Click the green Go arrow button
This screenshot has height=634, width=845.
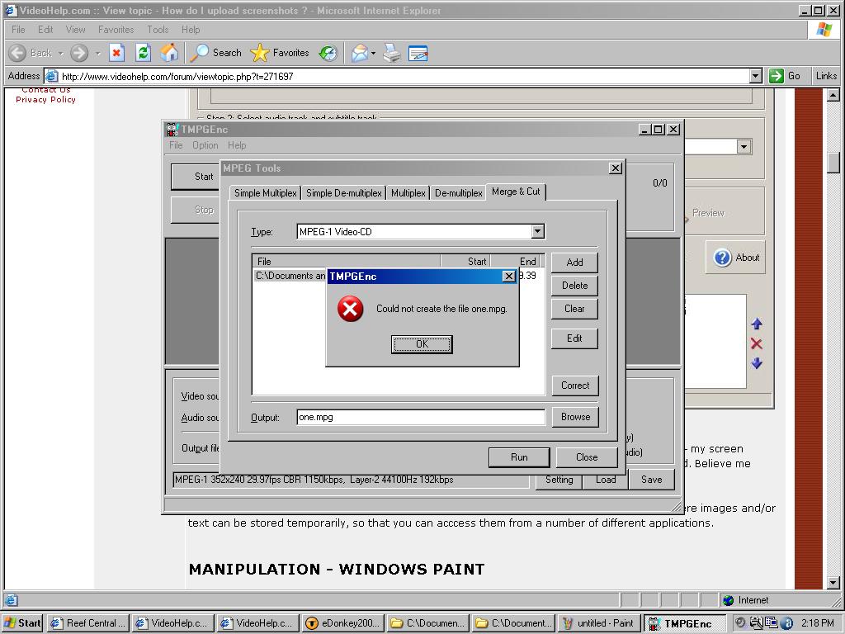[x=777, y=76]
